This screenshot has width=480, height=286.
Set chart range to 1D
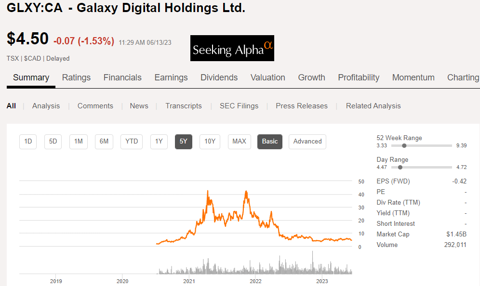(28, 142)
